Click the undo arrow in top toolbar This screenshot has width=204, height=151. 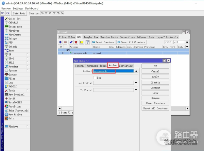click(x=3, y=13)
